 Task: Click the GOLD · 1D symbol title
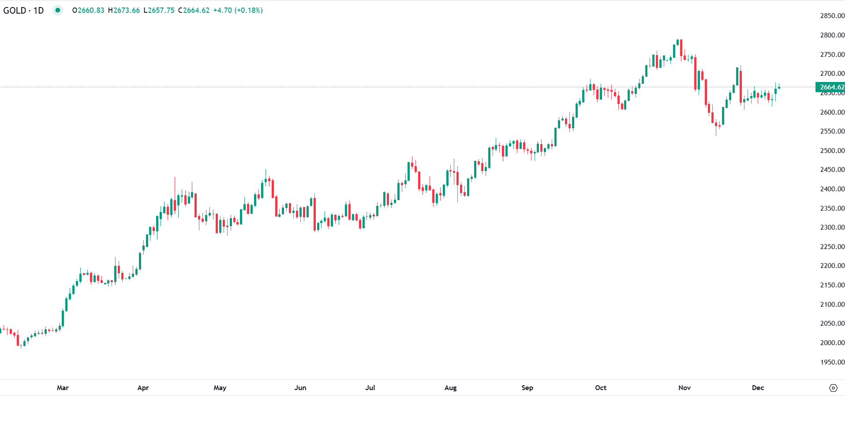coord(24,11)
